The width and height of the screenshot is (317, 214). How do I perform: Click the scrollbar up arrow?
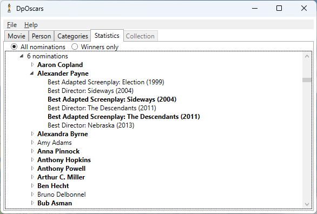[307, 57]
